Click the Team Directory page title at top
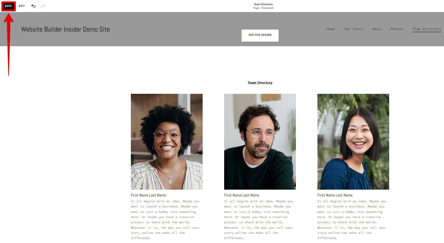 pos(263,4)
